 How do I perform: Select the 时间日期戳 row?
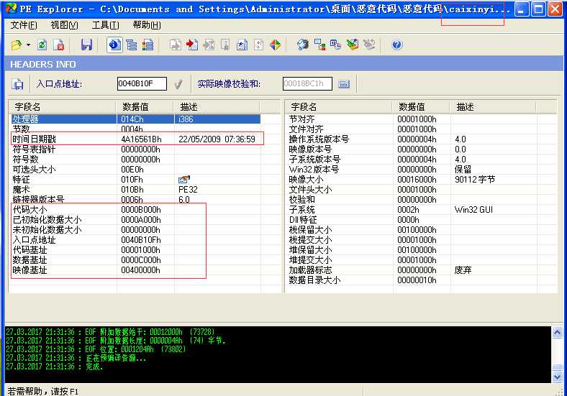click(x=136, y=139)
